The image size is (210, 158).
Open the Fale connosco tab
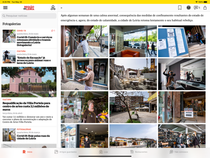point(179,152)
